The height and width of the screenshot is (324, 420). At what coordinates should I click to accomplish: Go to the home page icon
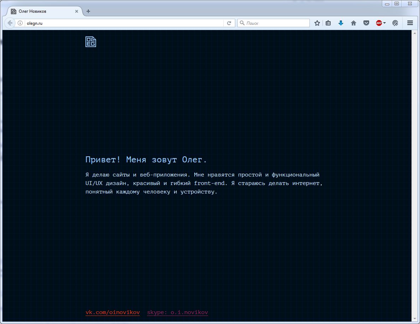coord(354,23)
